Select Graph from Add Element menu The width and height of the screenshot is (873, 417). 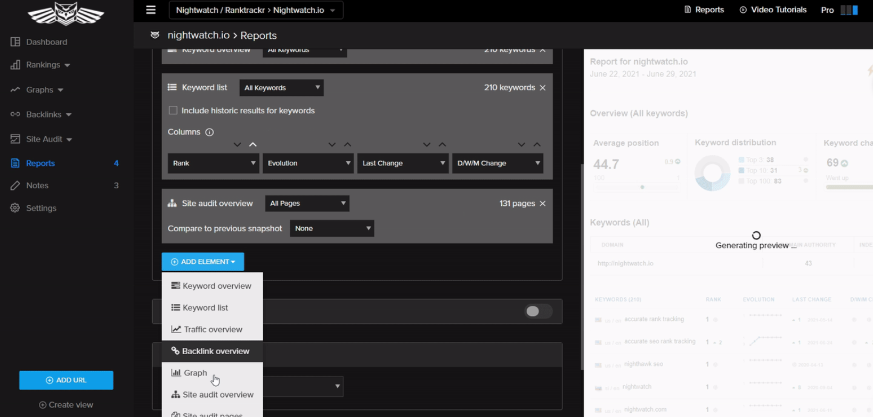pos(212,373)
